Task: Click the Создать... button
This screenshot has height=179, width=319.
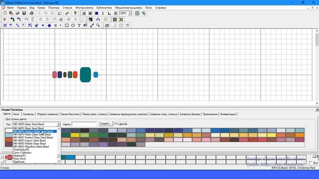Action: pos(105,124)
